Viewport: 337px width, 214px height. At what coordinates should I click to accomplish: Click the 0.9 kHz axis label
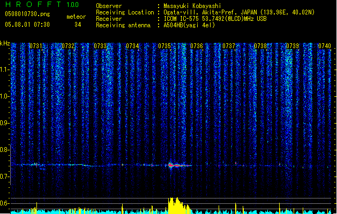(x=4, y=123)
